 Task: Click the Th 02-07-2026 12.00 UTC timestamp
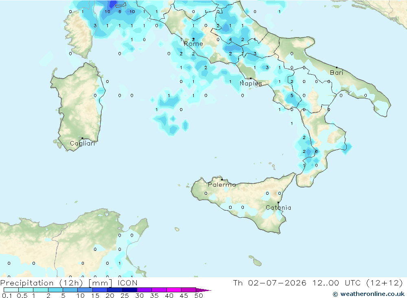coord(318,283)
